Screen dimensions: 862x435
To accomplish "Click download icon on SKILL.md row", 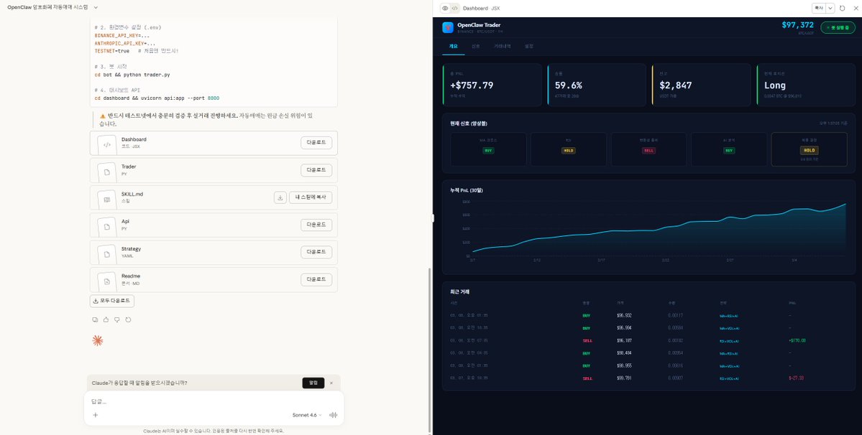I will 280,197.
